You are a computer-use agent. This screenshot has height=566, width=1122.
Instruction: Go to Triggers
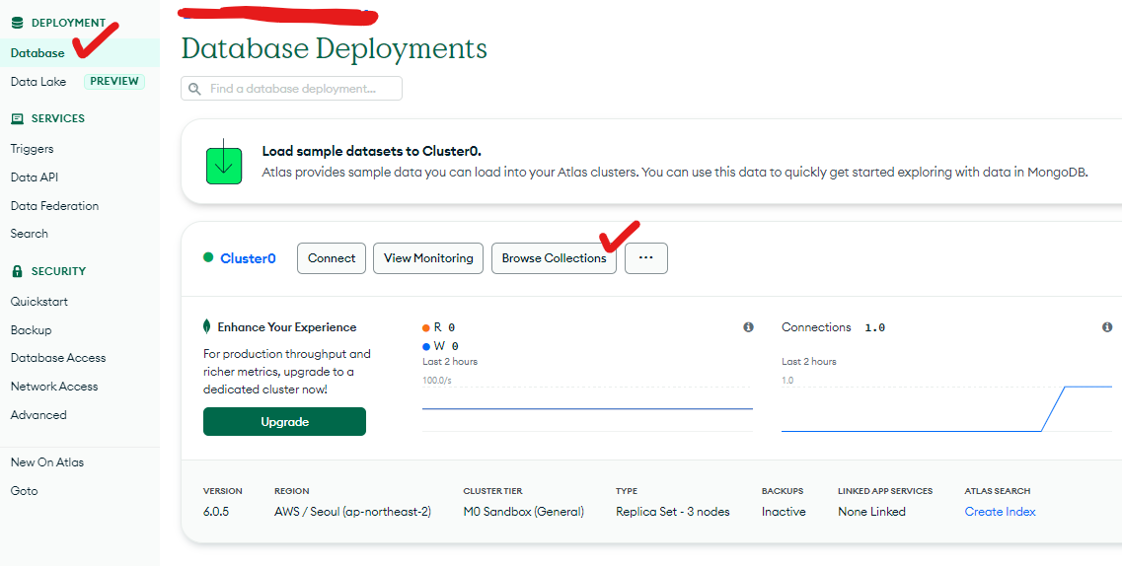pos(33,149)
